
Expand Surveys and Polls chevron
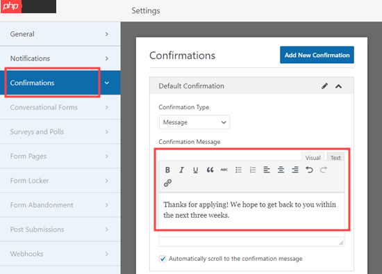[107, 131]
